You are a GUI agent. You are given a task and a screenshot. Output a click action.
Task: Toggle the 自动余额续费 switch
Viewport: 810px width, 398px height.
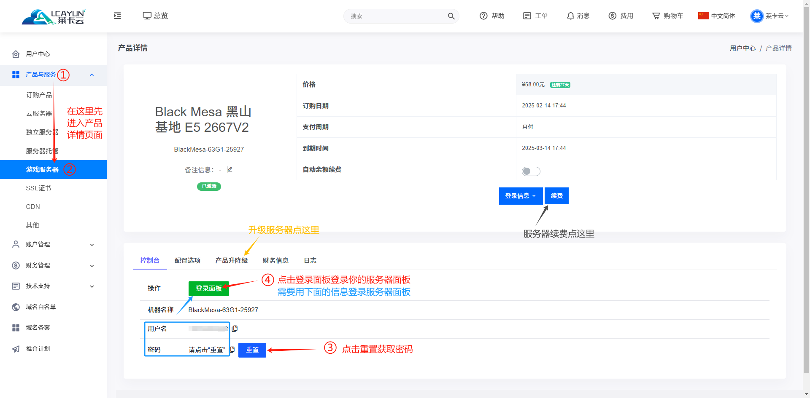(531, 171)
